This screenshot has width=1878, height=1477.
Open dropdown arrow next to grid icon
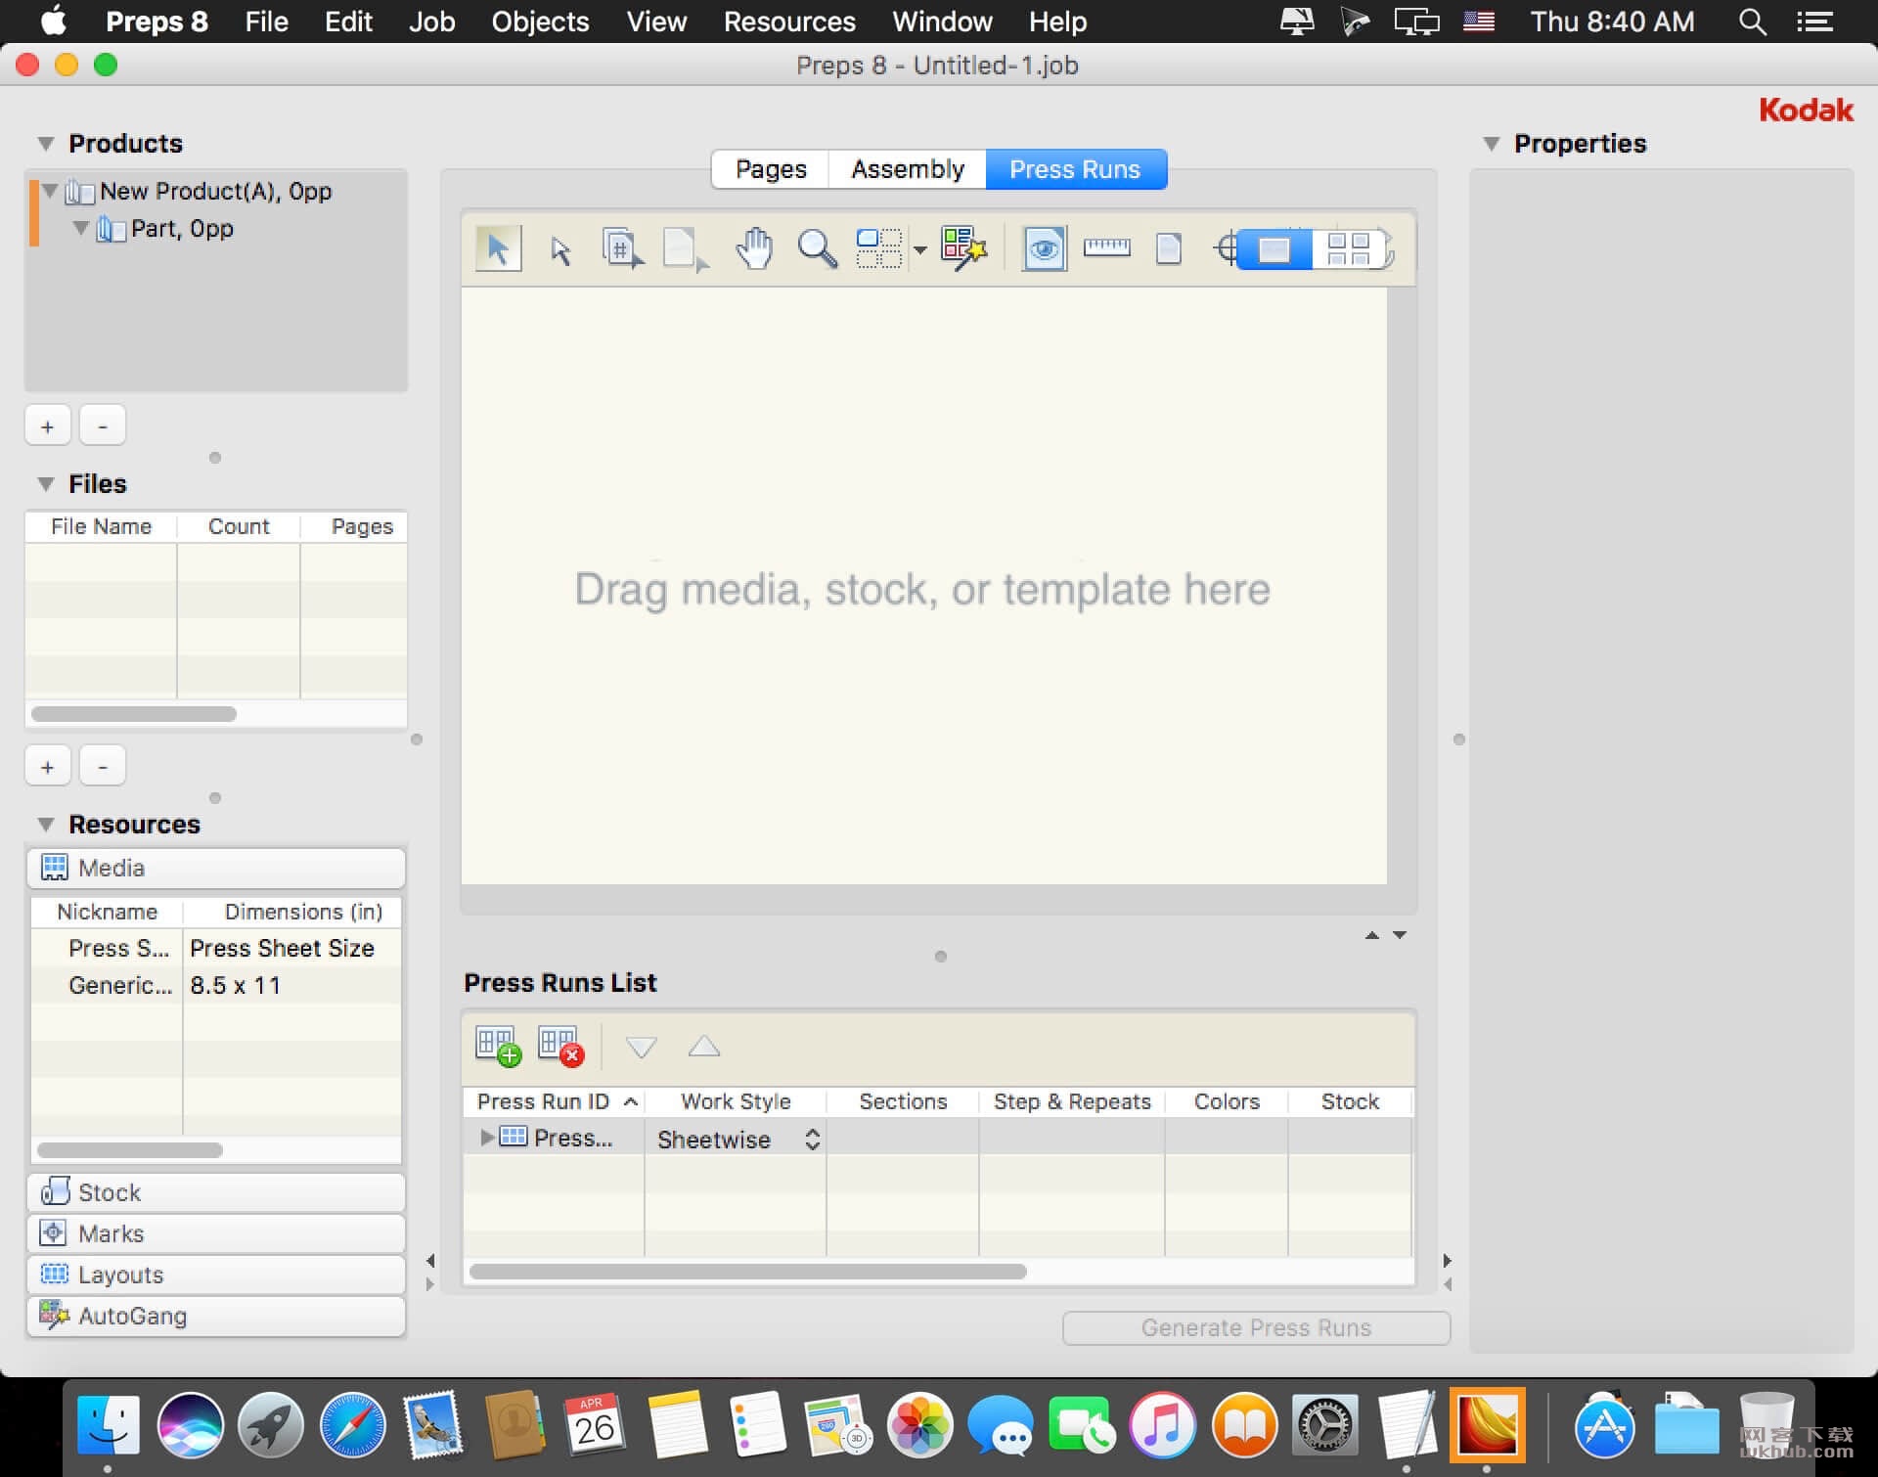[919, 250]
